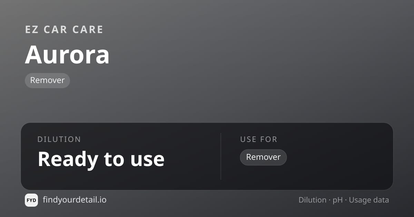Select the Remover tag under Aurora title
This screenshot has width=414, height=217.
click(x=47, y=80)
